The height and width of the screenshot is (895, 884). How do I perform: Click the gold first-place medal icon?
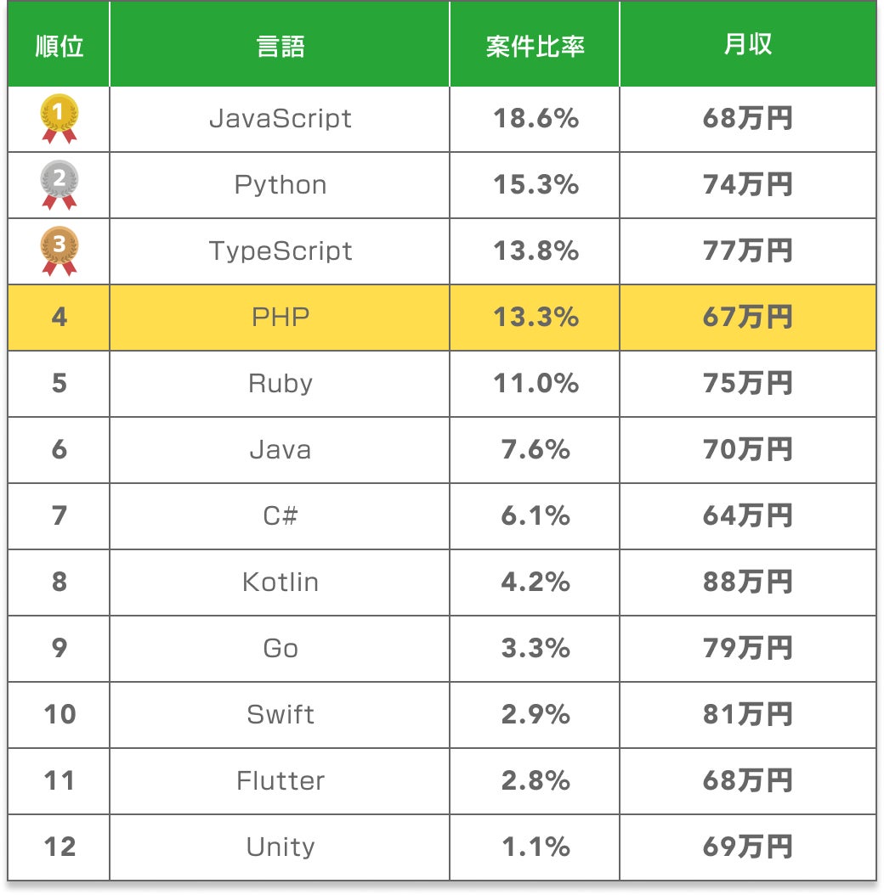pos(59,119)
